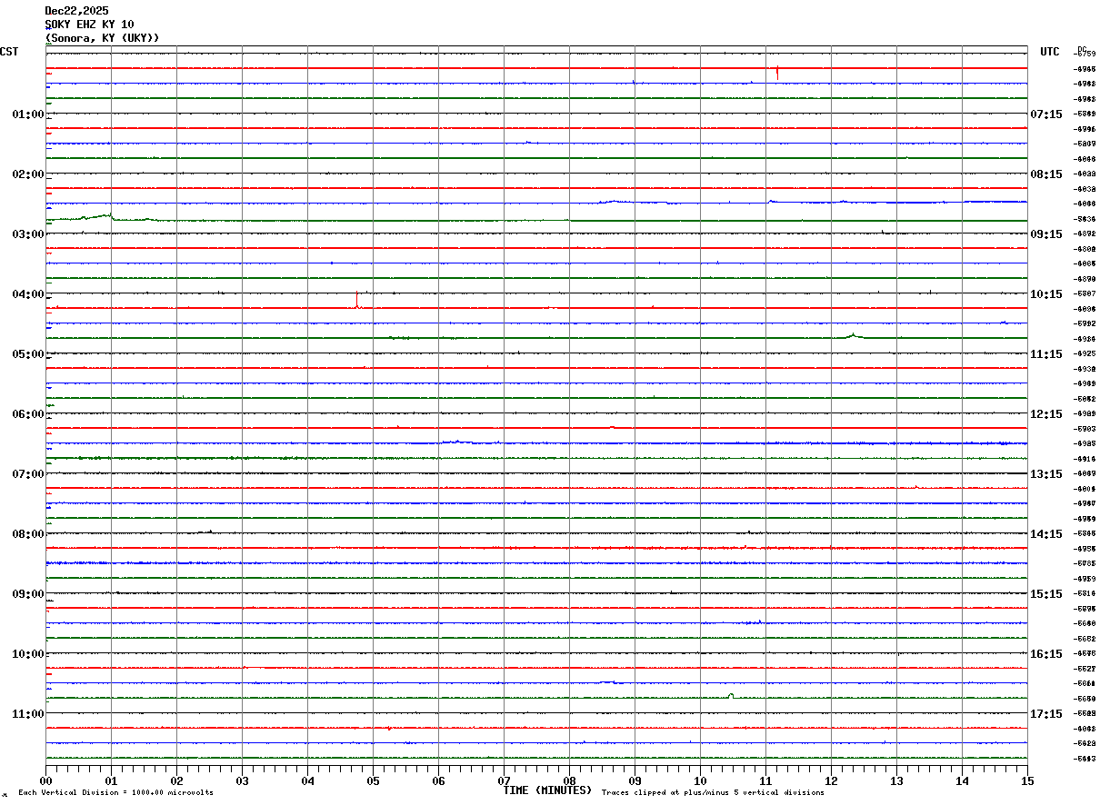Click the Each Vertical Division scale note
Viewport: 1100px width, 805px height.
tap(115, 793)
